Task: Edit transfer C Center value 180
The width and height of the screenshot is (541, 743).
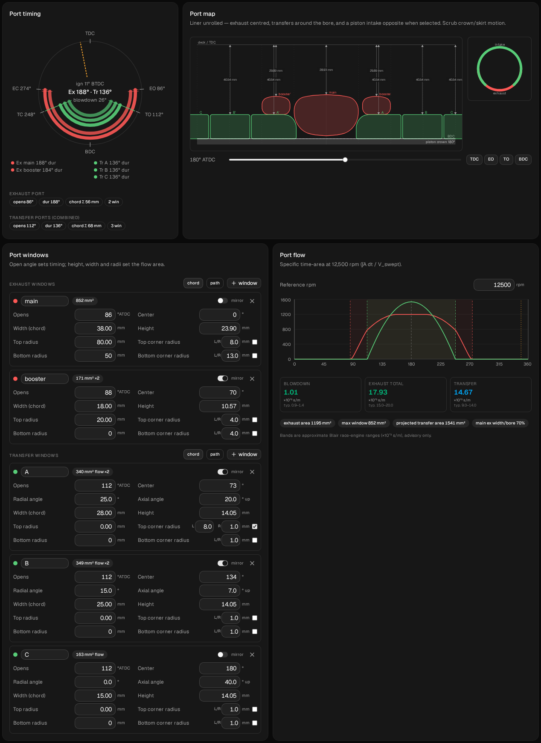Action: pyautogui.click(x=220, y=668)
